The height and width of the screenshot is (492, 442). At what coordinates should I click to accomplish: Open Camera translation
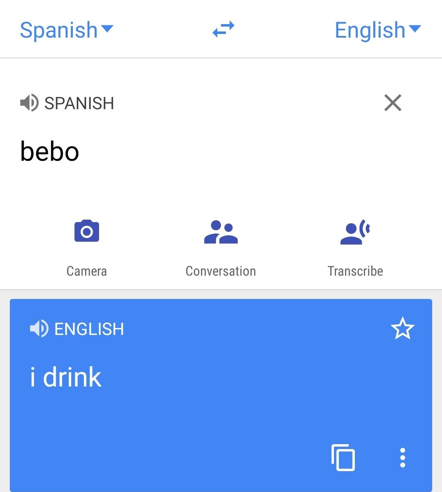[87, 231]
